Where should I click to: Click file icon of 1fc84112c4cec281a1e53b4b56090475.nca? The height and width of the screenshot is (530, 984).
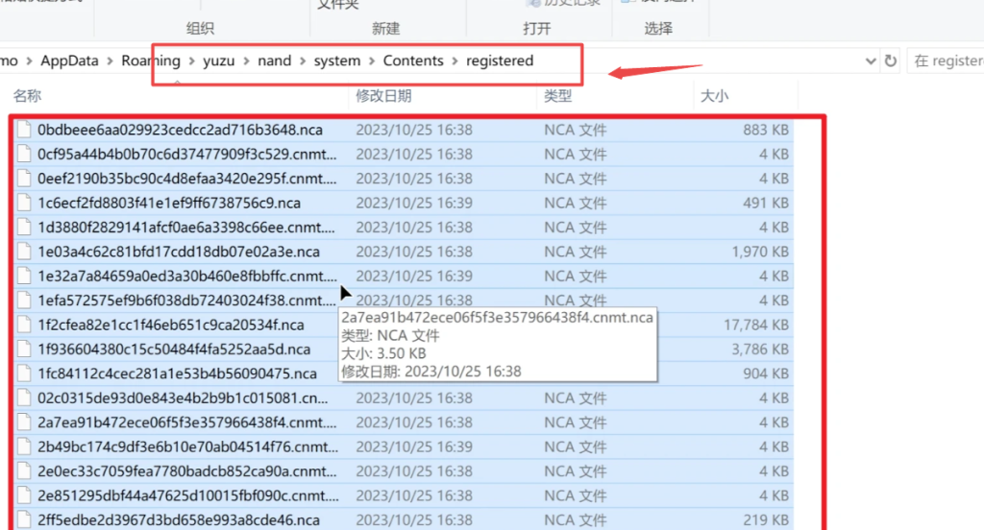tap(24, 373)
